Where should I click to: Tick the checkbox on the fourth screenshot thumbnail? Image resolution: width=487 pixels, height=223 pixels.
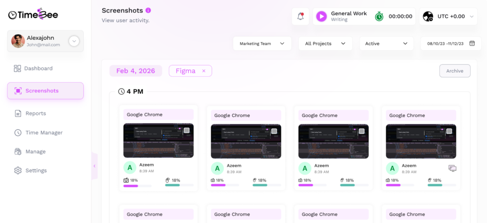[x=449, y=131]
